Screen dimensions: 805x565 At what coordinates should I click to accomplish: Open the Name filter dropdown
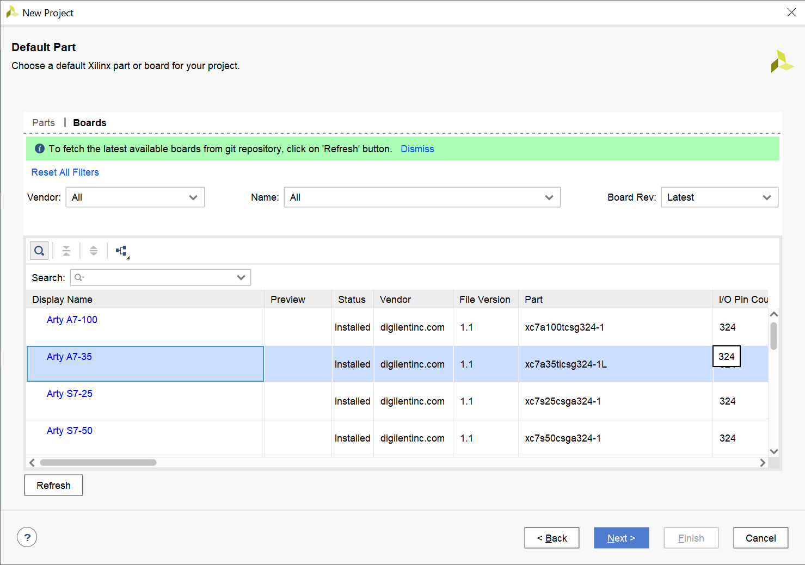pos(422,197)
